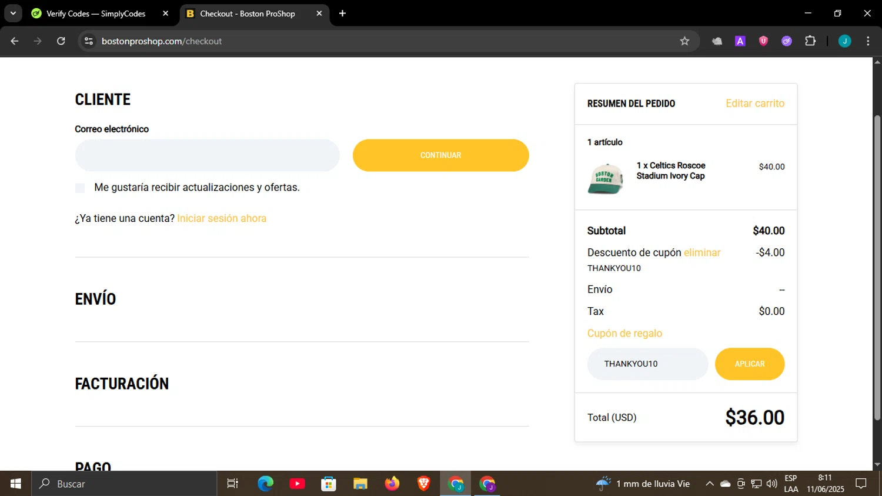The width and height of the screenshot is (882, 496).
Task: Open the Windows Start menu
Action: pyautogui.click(x=16, y=484)
